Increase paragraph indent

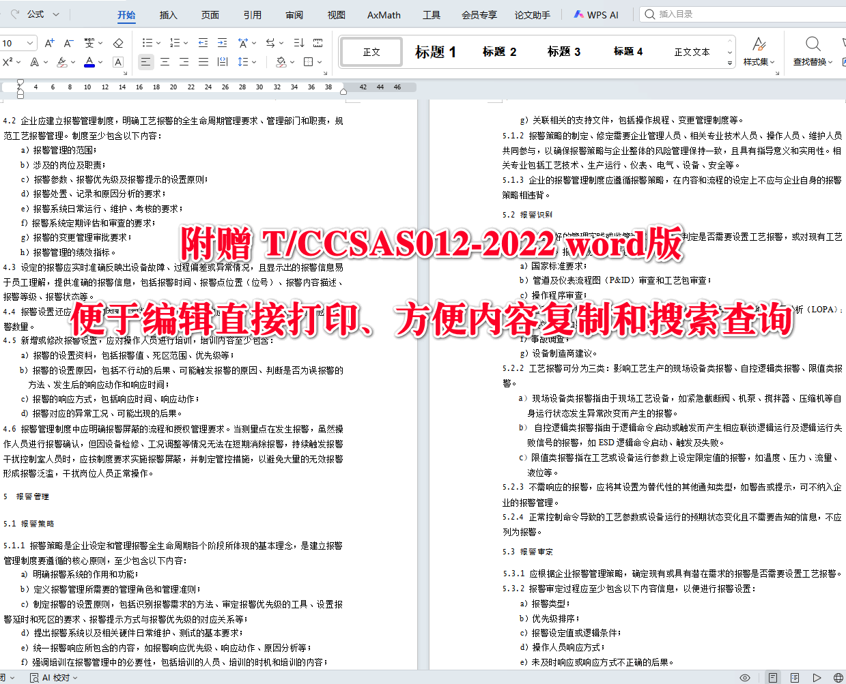click(222, 43)
